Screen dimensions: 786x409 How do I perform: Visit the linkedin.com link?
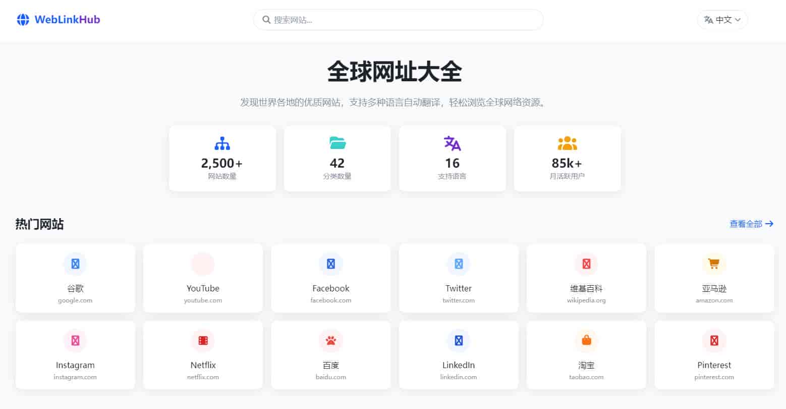click(459, 377)
